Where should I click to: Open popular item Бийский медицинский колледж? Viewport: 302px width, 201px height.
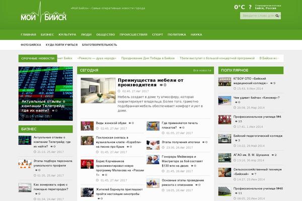tap(250, 81)
